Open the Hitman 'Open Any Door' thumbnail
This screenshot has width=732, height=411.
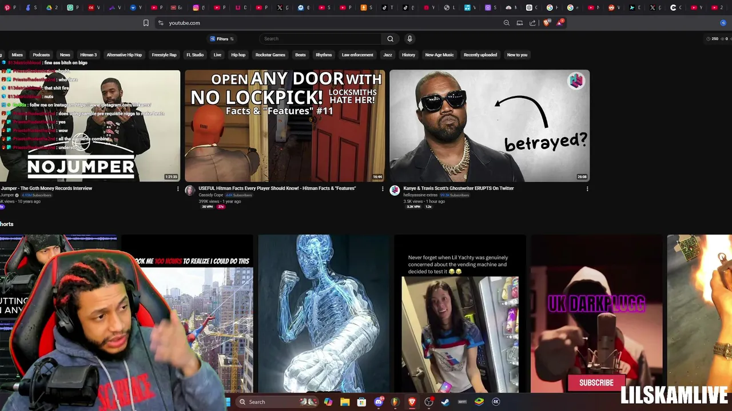tap(285, 126)
